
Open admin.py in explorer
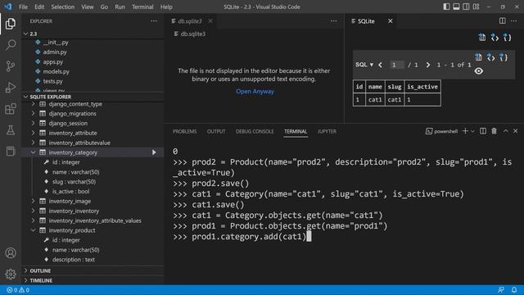(55, 52)
